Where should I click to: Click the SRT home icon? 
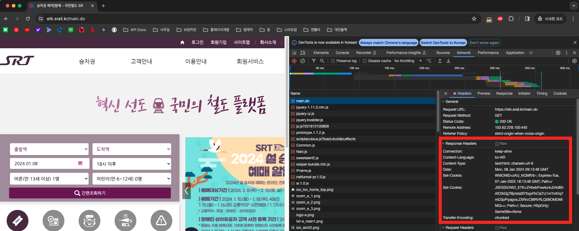tap(182, 43)
